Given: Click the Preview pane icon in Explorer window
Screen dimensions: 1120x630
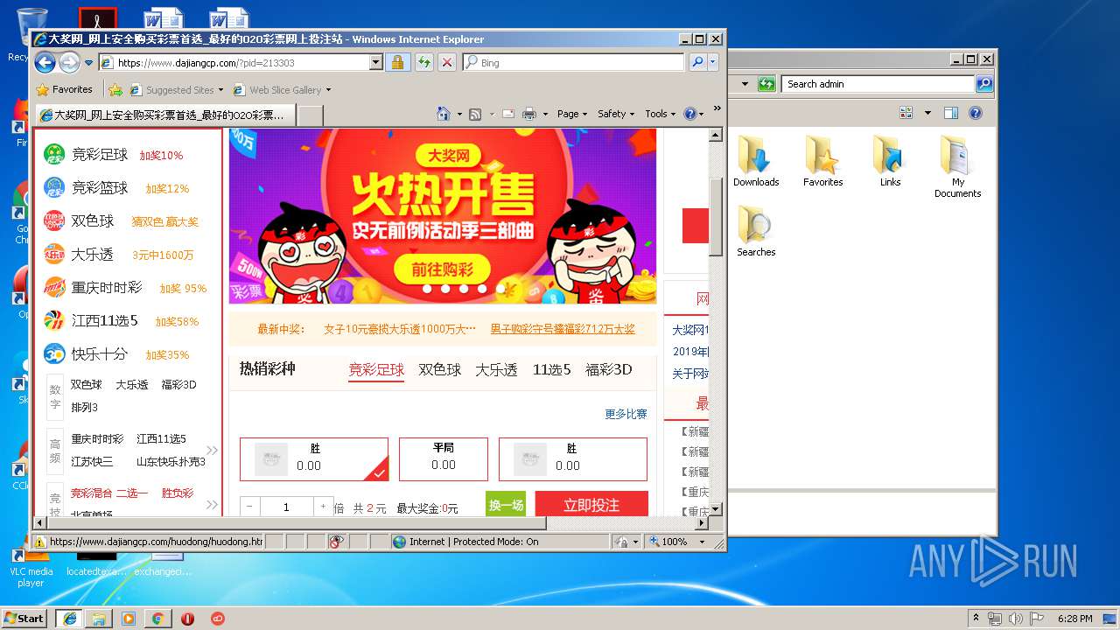Looking at the screenshot, I should pos(951,113).
